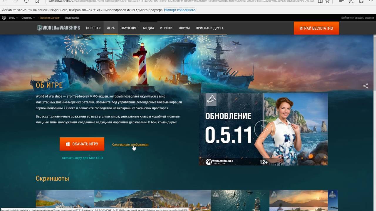376x211 pixels.
Task: Click the browser Home icon
Action: [37, 1]
